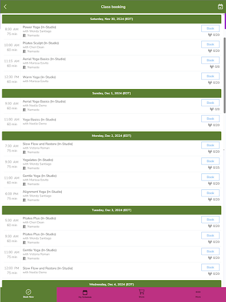Open Gentle Yoga class on Monday
This screenshot has height=302, width=226.
click(x=39, y=176)
